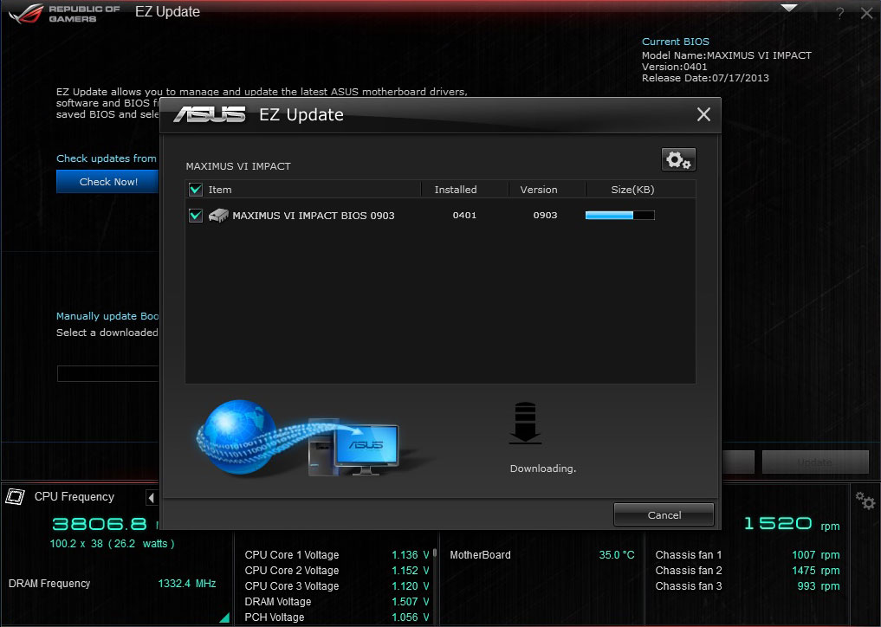Click the CPU Frequency chip icon

point(16,496)
